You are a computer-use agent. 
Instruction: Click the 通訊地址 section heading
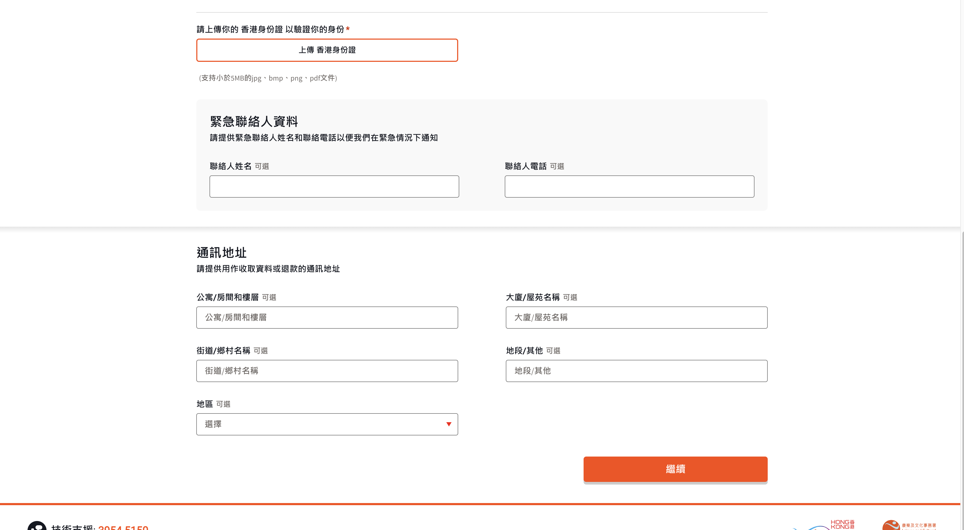[221, 253]
